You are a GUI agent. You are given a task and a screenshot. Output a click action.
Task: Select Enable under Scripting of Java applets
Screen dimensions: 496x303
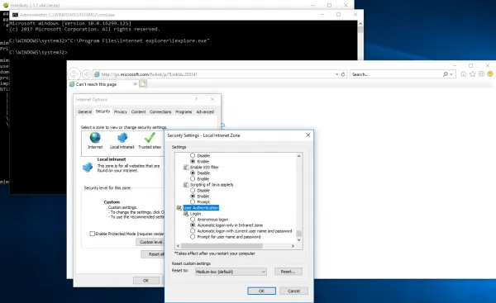[x=193, y=196]
